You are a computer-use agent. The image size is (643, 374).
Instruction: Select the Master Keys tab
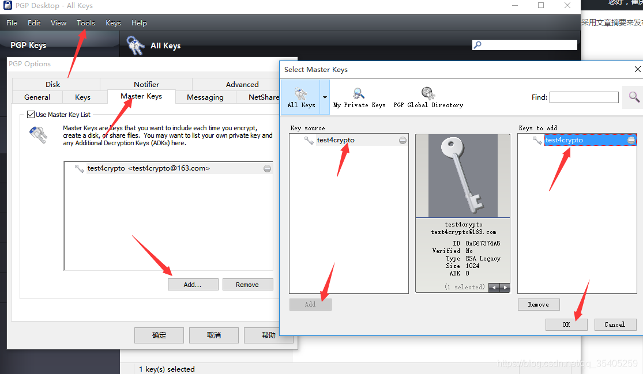(141, 96)
